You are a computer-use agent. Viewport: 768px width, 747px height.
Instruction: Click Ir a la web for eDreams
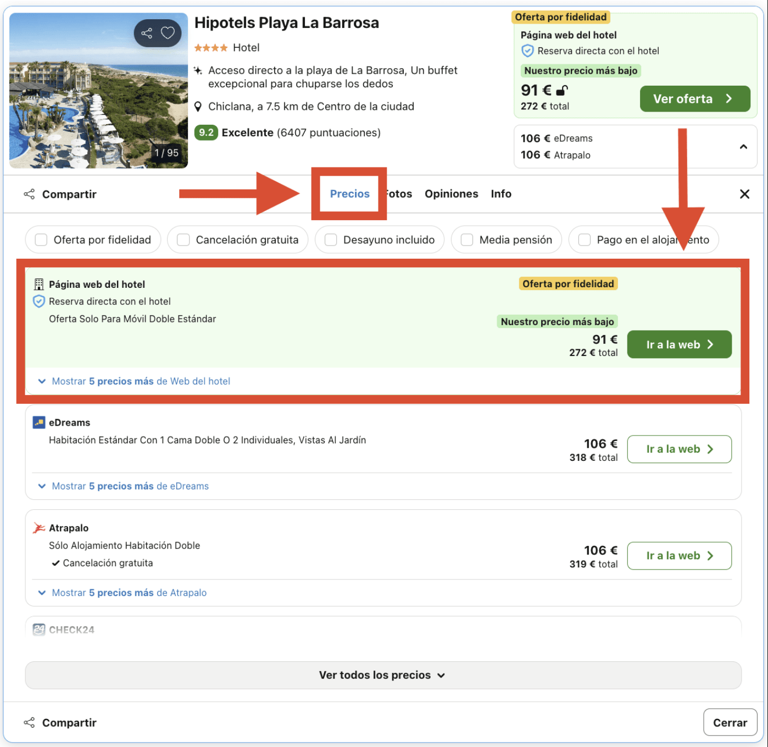click(679, 449)
